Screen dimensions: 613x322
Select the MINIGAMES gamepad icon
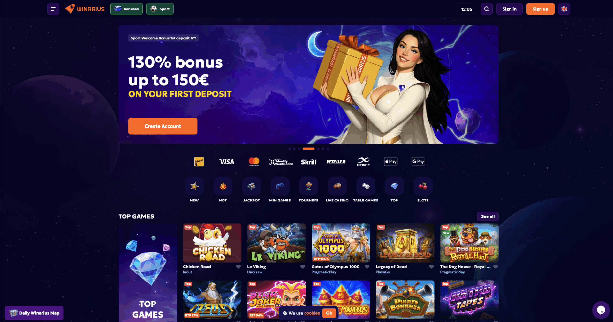coord(280,186)
